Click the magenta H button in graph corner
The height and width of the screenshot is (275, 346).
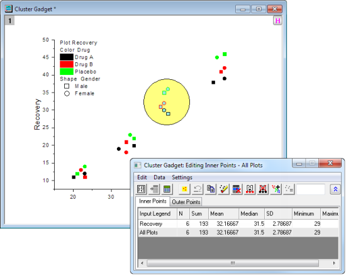click(x=277, y=21)
